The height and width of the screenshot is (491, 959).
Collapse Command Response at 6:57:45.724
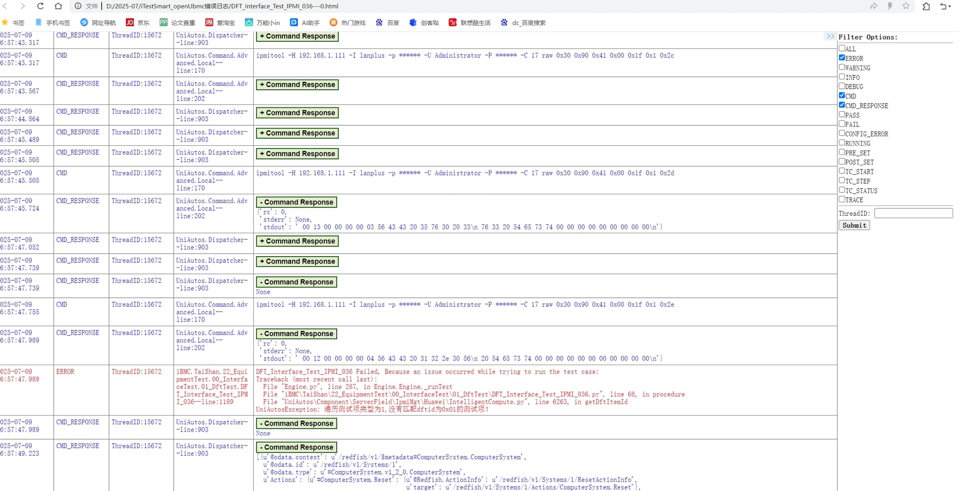(296, 202)
